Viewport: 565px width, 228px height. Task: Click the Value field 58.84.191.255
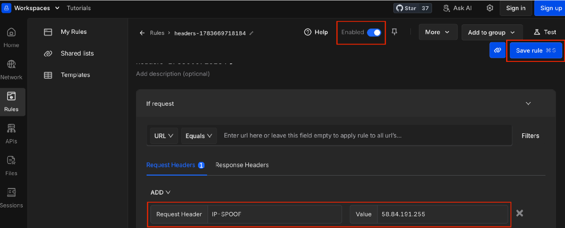(443, 214)
